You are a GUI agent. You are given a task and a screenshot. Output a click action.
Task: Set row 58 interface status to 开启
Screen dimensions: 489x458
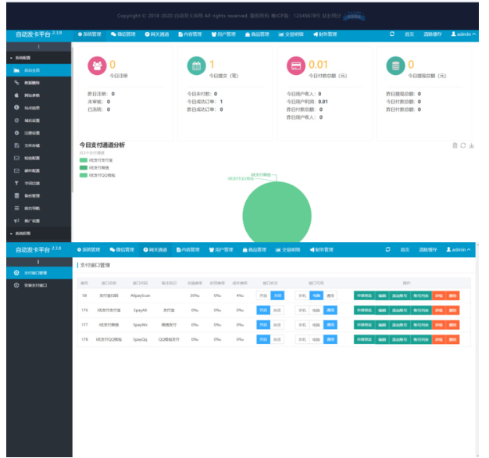pyautogui.click(x=263, y=295)
